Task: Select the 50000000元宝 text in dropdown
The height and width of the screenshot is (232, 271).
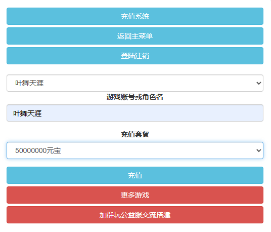Action: (38, 150)
